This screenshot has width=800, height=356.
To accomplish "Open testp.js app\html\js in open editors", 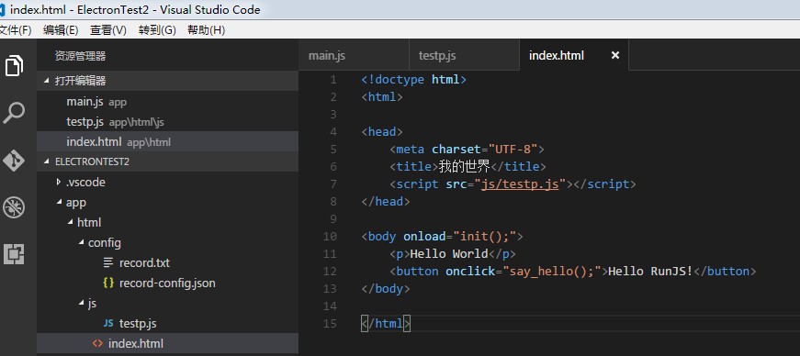I will click(167, 122).
